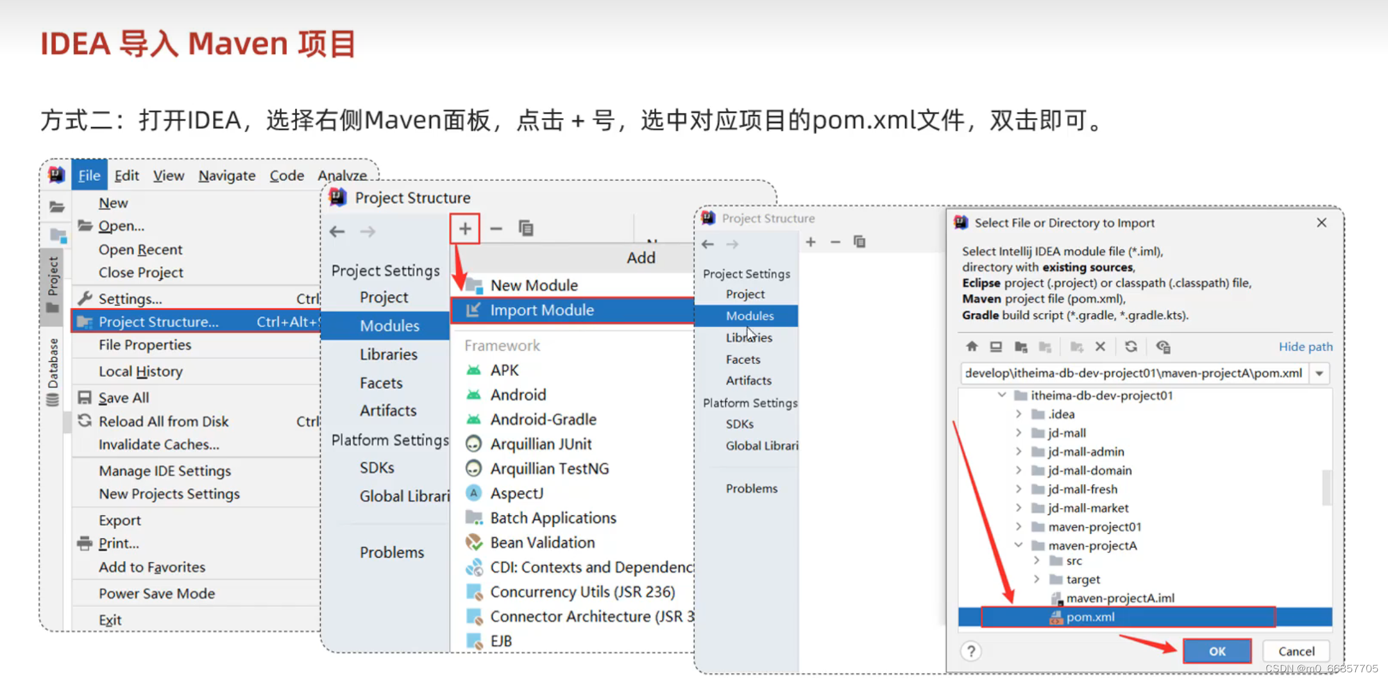The height and width of the screenshot is (680, 1388).
Task: Click the minus icon in Project Structure toolbar
Action: tap(495, 228)
